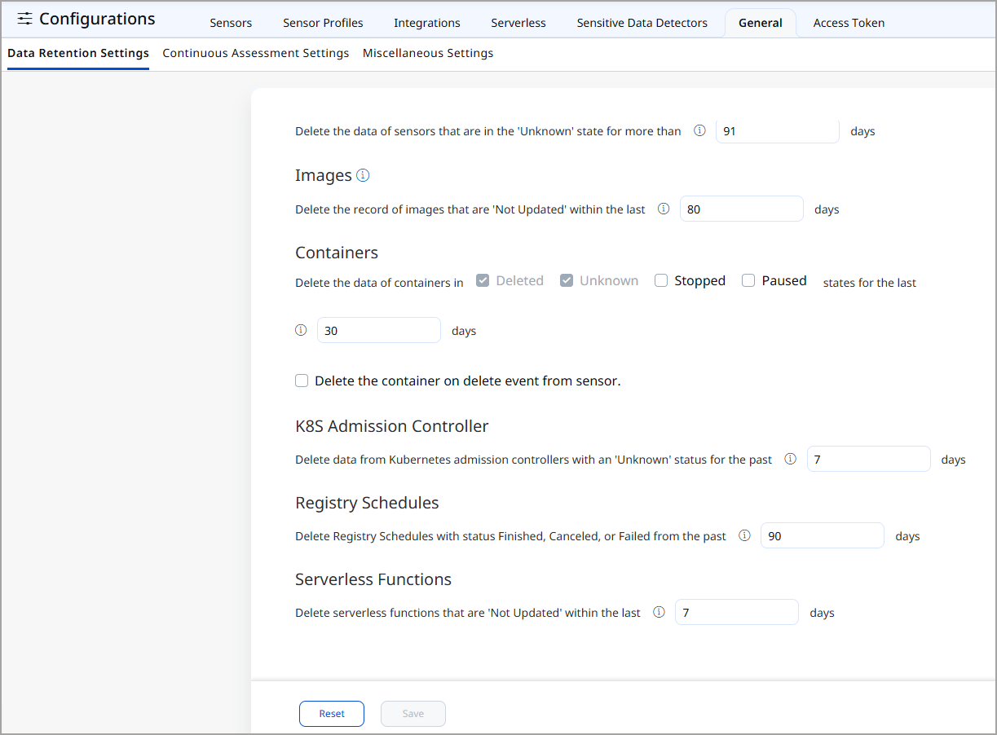Screen dimensions: 997x735
Task: Click the Configurations sliders icon
Action: point(25,19)
